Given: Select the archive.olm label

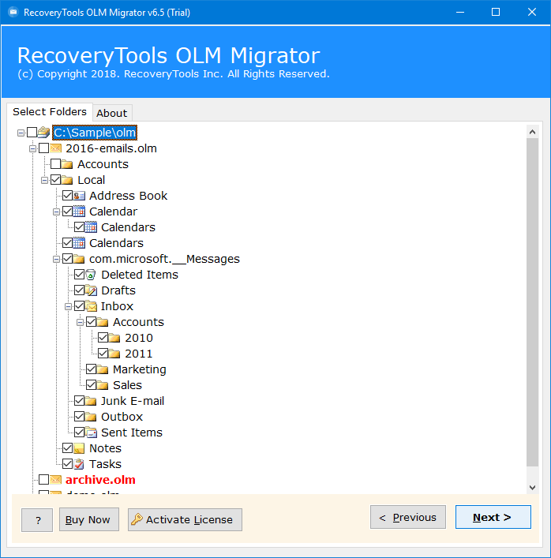Looking at the screenshot, I should click(100, 480).
